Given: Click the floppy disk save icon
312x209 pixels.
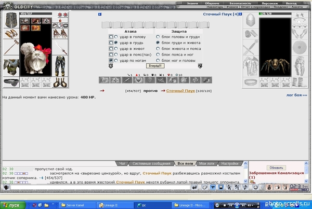Looking at the screenshot, I should point(221,187).
